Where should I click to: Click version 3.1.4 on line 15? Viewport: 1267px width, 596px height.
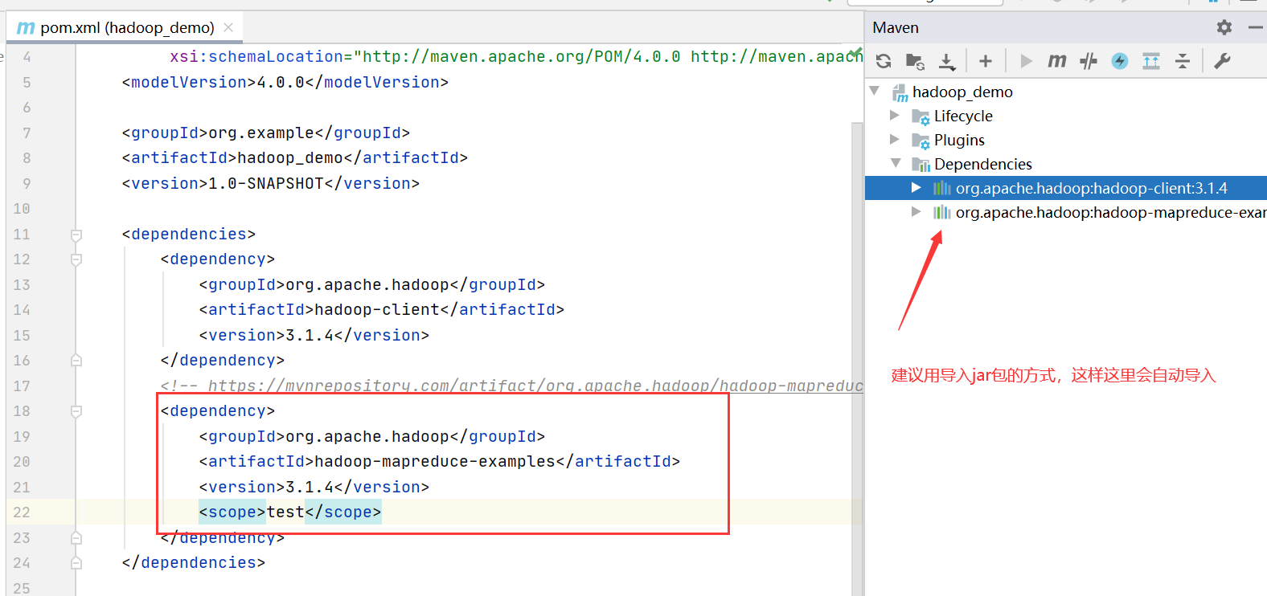(310, 336)
